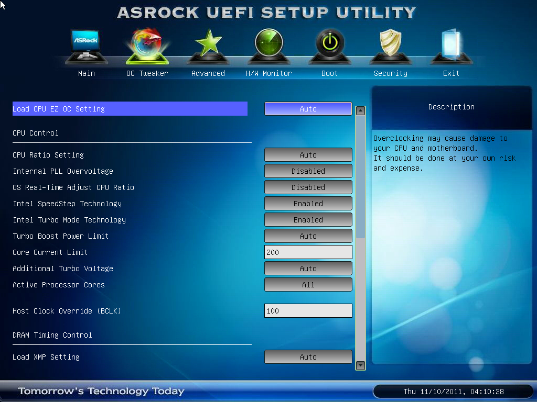Click the scroll down arrow of settings list
Viewport: 537px width, 402px height.
tap(360, 365)
